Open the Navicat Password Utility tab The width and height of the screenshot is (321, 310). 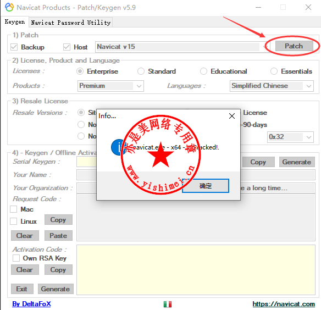pyautogui.click(x=71, y=23)
